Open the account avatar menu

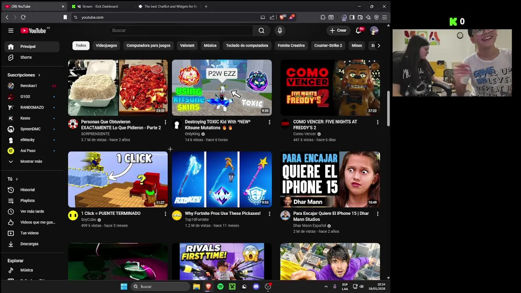click(x=374, y=31)
